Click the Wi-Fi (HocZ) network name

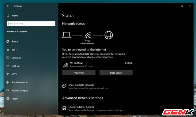(x=77, y=63)
